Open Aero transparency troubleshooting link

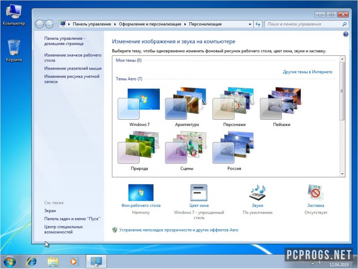click(179, 230)
